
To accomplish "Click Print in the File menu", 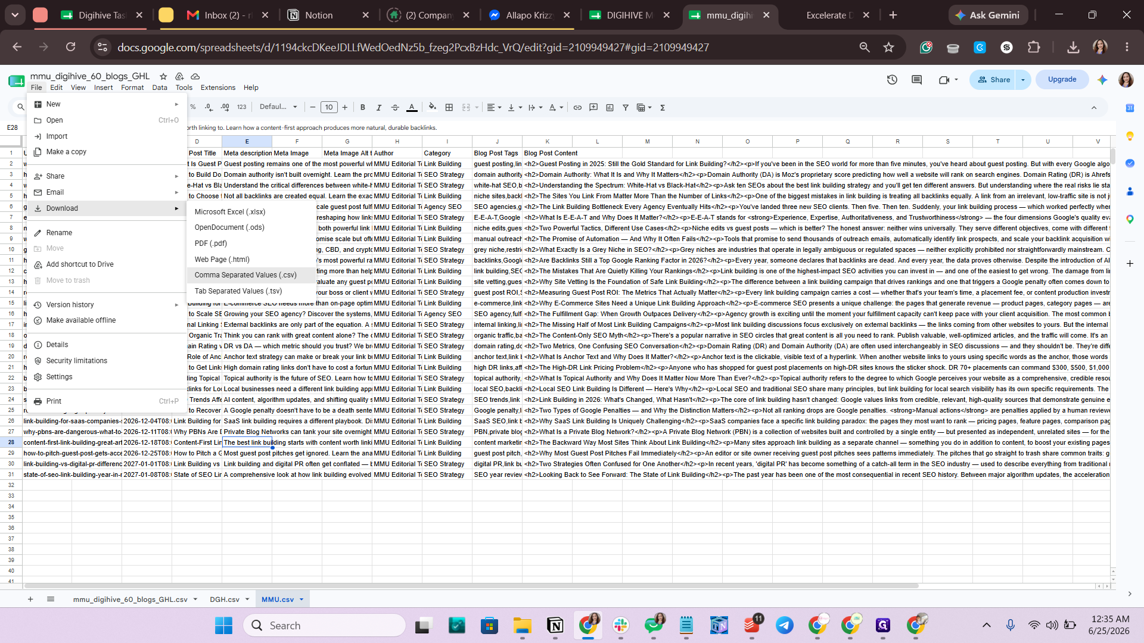I will (x=107, y=401).
